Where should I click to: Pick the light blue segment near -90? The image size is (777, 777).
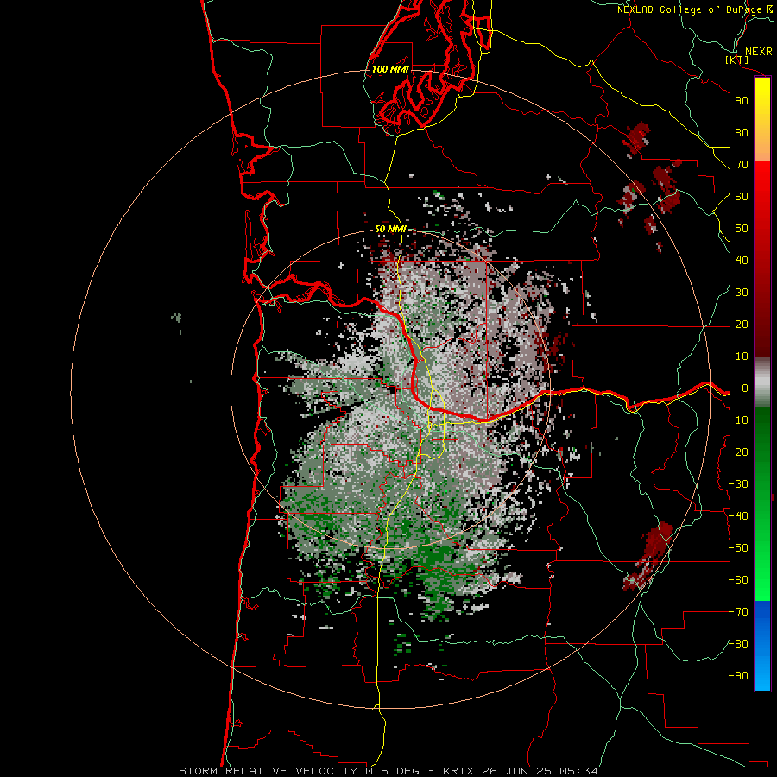point(762,674)
